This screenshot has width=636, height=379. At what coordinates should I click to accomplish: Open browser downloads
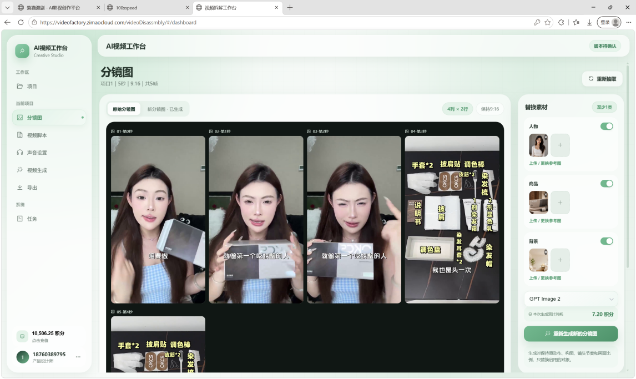pyautogui.click(x=589, y=22)
